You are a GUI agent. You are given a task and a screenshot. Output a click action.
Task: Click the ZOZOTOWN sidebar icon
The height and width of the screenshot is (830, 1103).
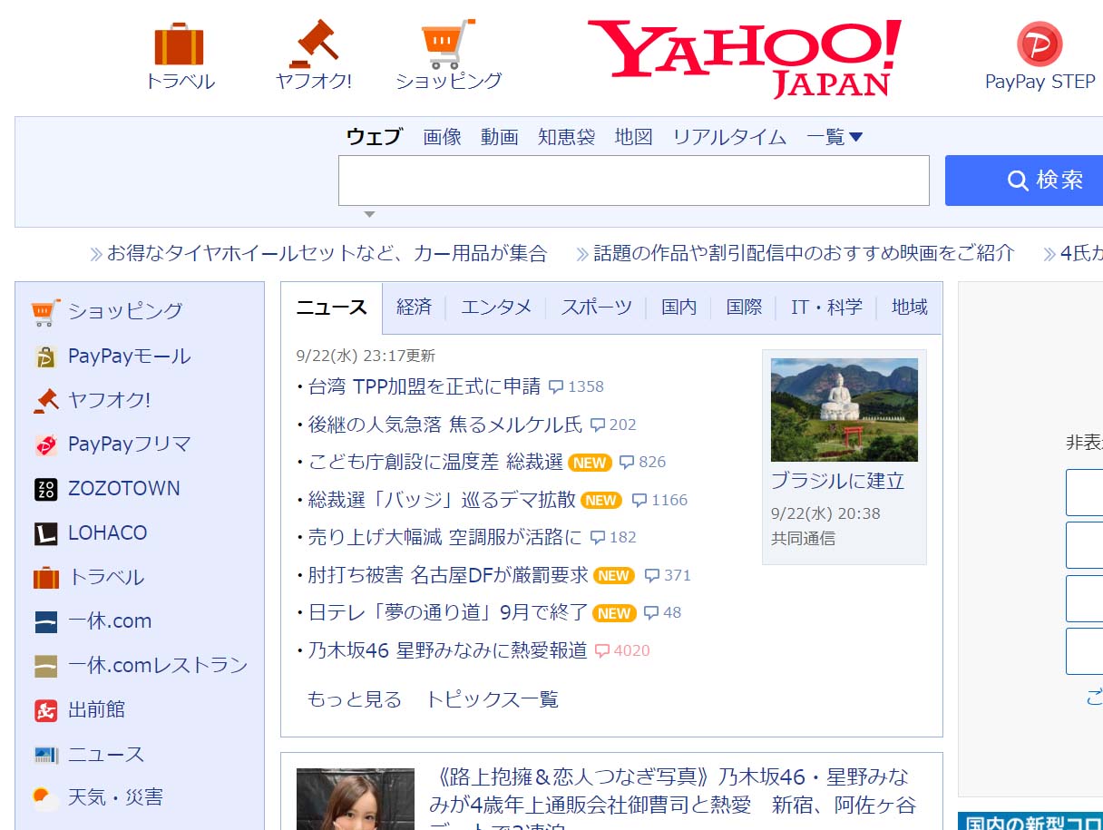click(45, 489)
